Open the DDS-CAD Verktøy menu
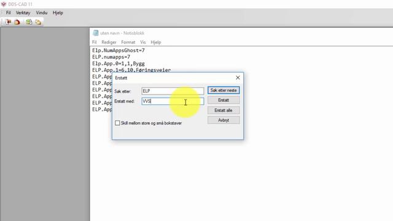The height and width of the screenshot is (221, 393). point(23,13)
